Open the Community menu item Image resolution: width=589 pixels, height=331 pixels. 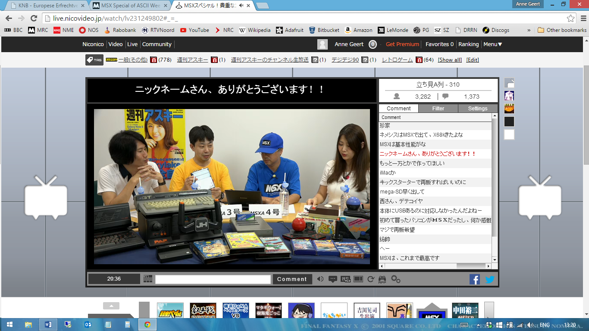click(x=157, y=44)
